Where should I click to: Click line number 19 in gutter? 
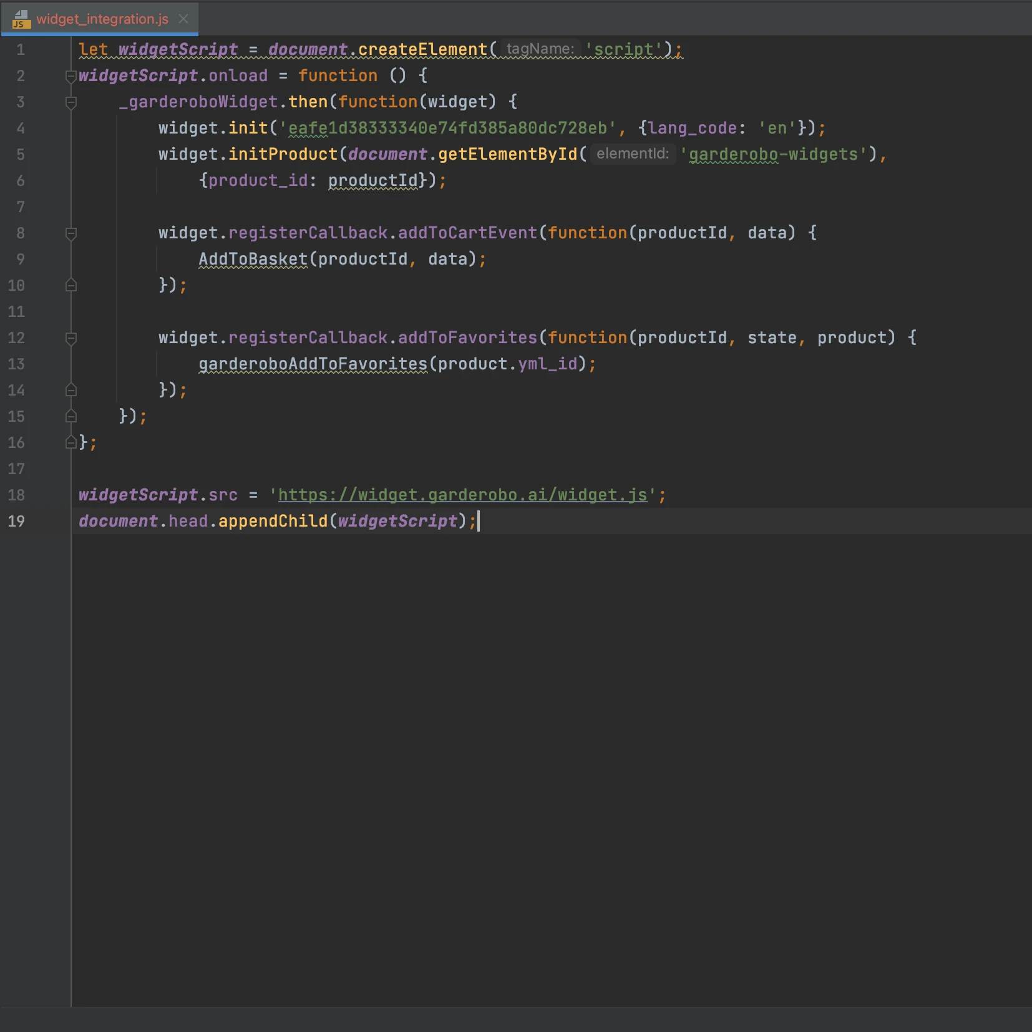16,521
